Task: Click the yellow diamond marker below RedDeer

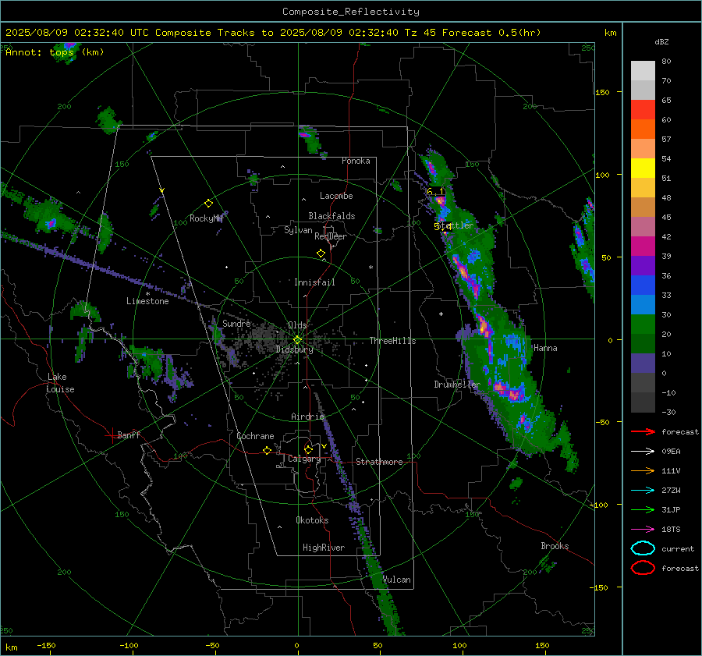Action: (x=321, y=254)
